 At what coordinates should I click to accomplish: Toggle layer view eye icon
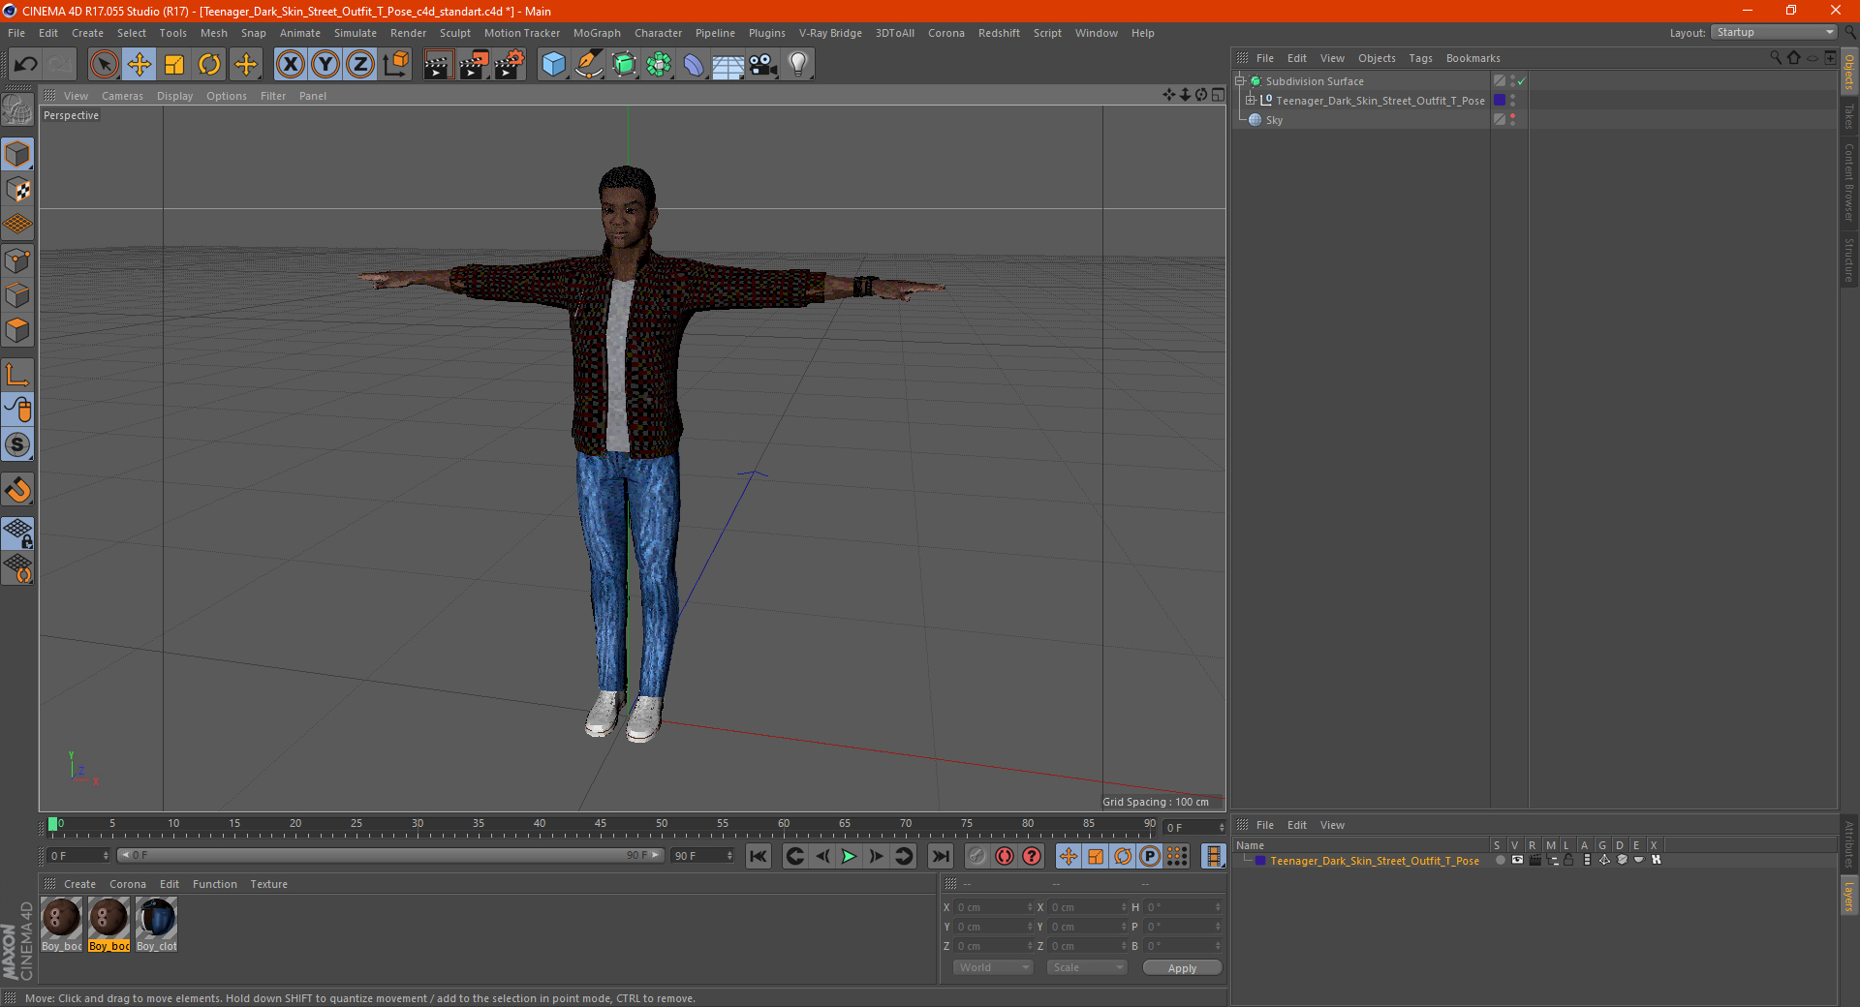click(1517, 860)
